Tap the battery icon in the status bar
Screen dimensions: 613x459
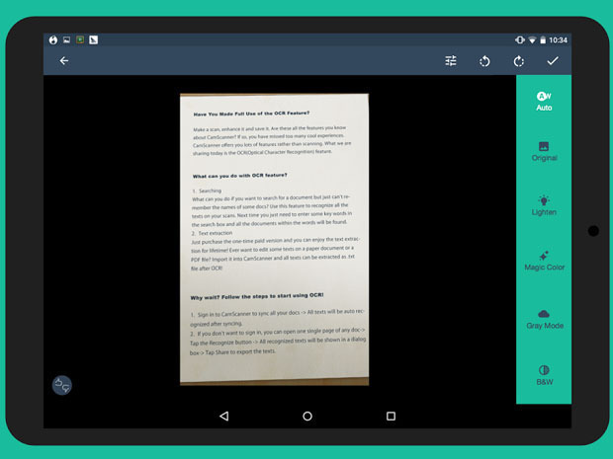tap(543, 40)
